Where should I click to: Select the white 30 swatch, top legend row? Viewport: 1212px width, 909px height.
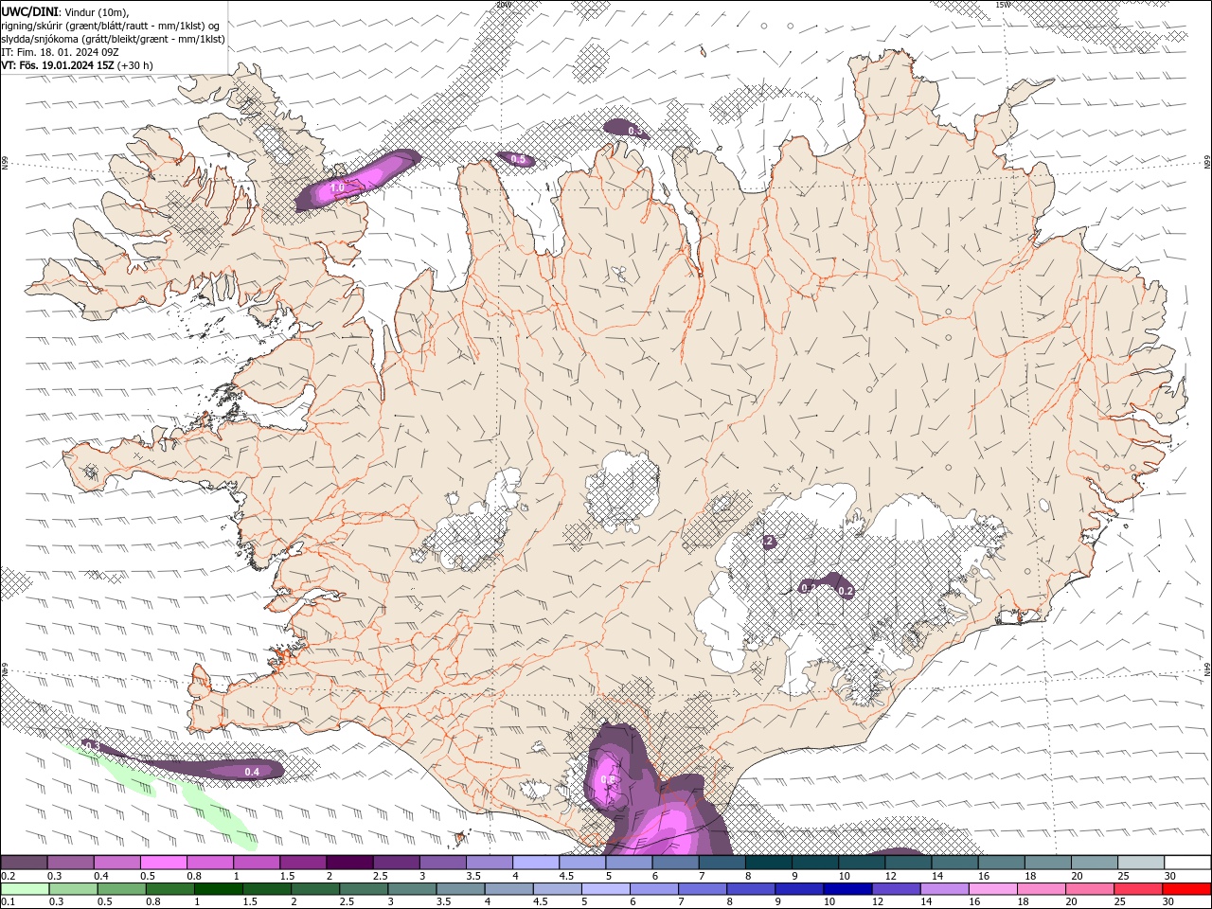1188,863
